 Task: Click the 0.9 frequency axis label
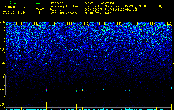coord(2,63)
